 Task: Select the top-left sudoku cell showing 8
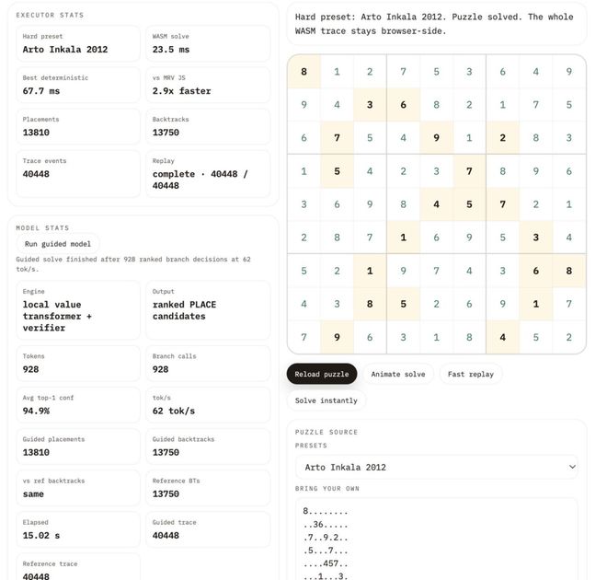click(303, 72)
